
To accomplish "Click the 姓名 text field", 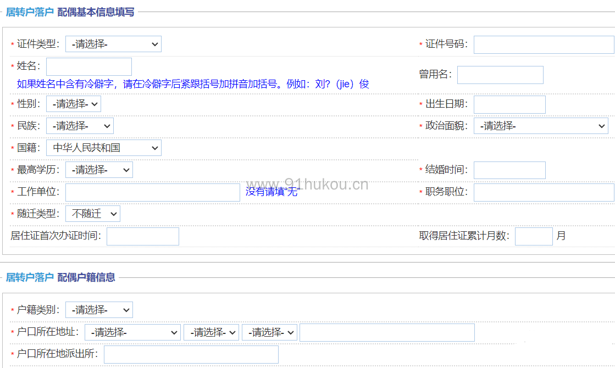I will click(x=89, y=66).
